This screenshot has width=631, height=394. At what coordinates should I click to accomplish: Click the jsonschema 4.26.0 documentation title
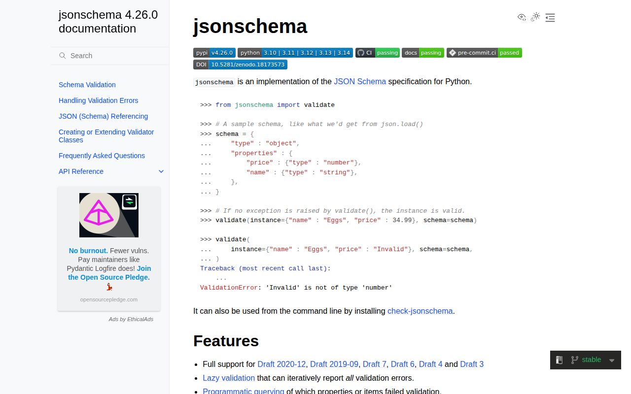tap(108, 22)
